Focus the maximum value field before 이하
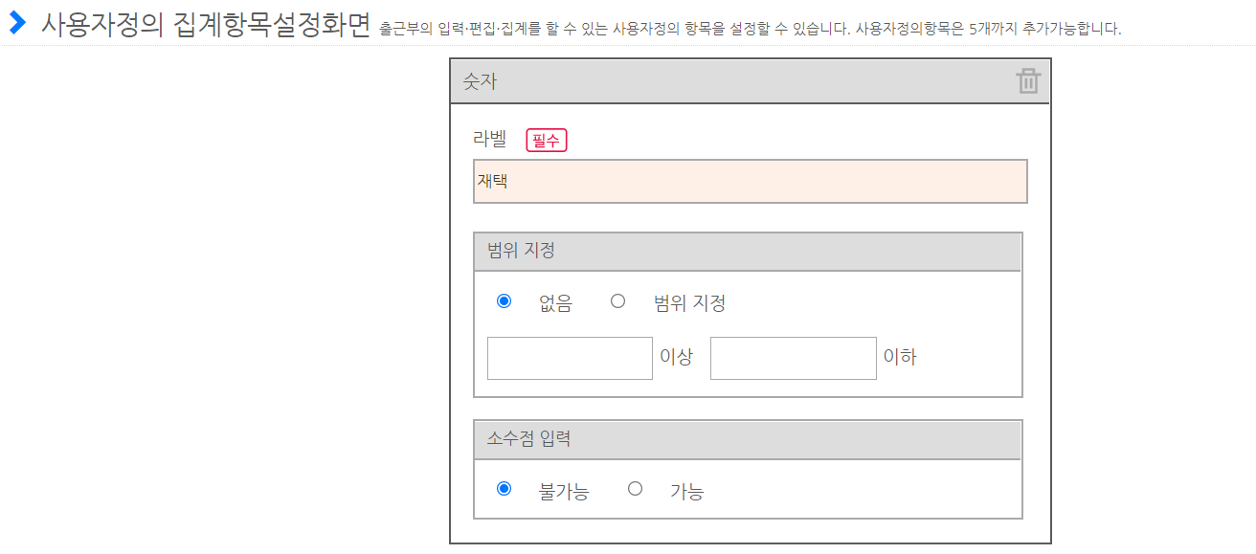 793,358
